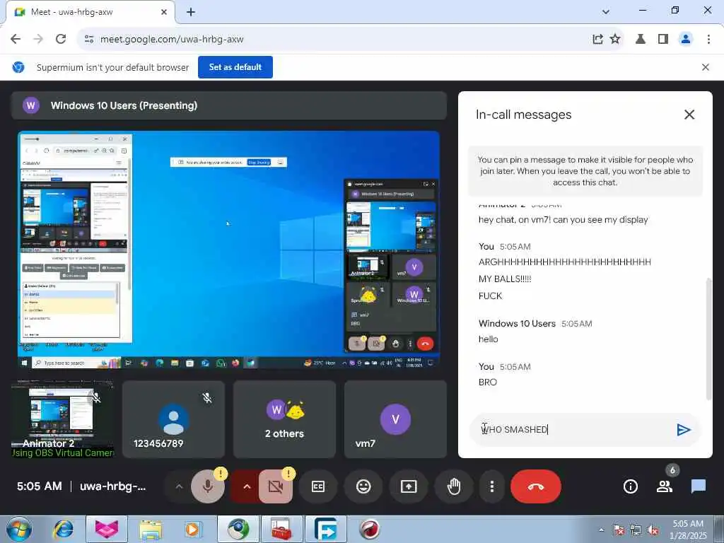
Task: Close the In-call messages panel
Action: (689, 115)
